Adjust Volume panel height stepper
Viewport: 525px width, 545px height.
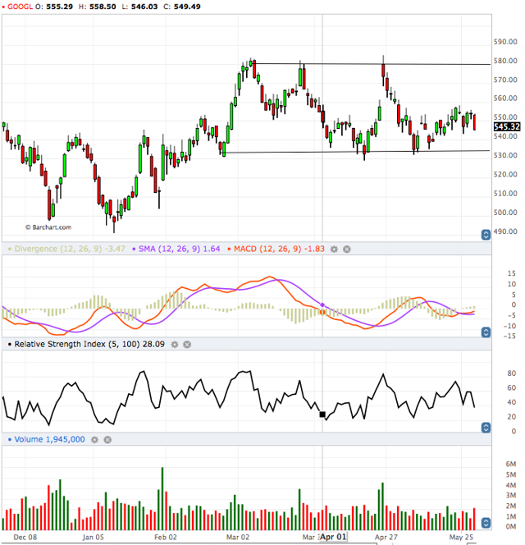click(x=486, y=523)
